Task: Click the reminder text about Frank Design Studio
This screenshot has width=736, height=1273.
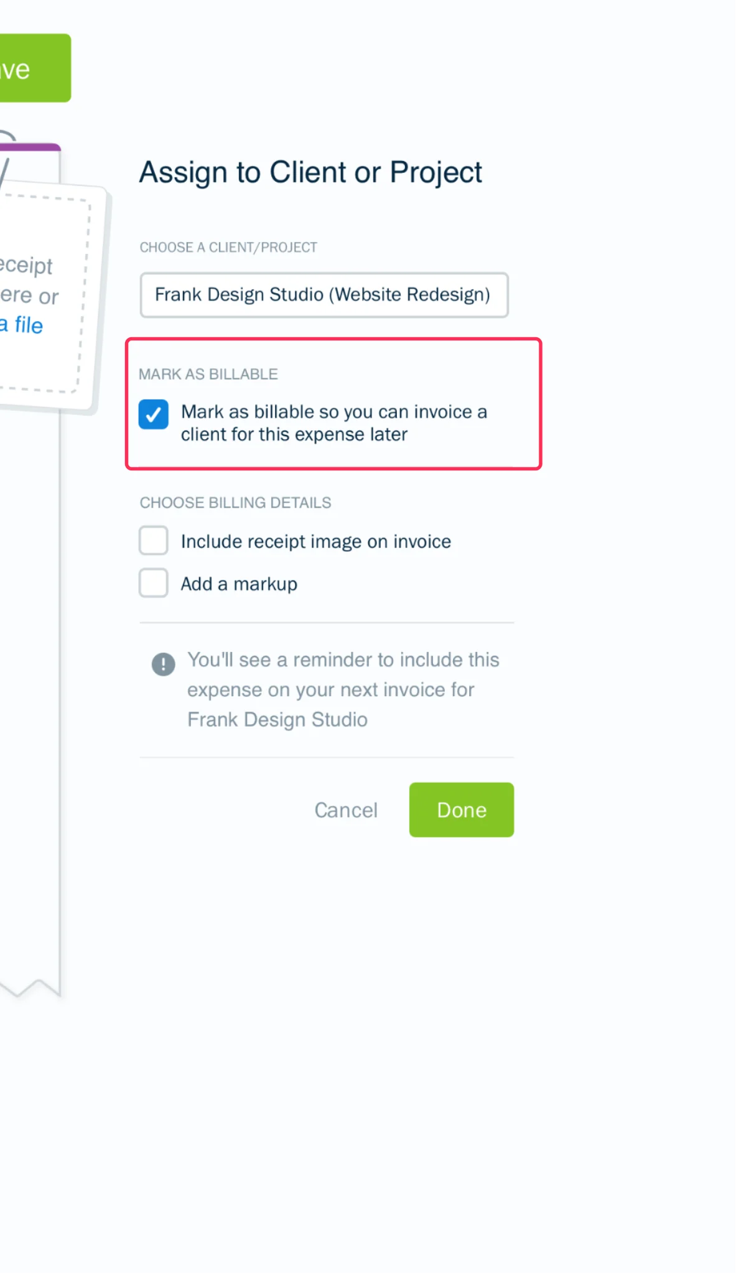Action: 343,689
